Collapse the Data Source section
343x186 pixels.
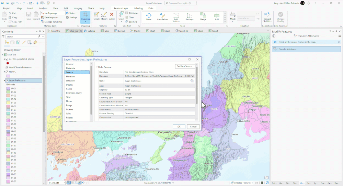[97, 67]
